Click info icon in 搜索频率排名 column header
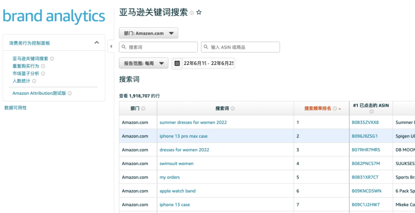This screenshot has height=213, width=415. (335, 108)
